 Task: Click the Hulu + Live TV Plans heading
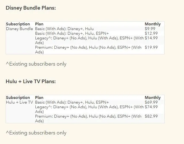click(31, 81)
